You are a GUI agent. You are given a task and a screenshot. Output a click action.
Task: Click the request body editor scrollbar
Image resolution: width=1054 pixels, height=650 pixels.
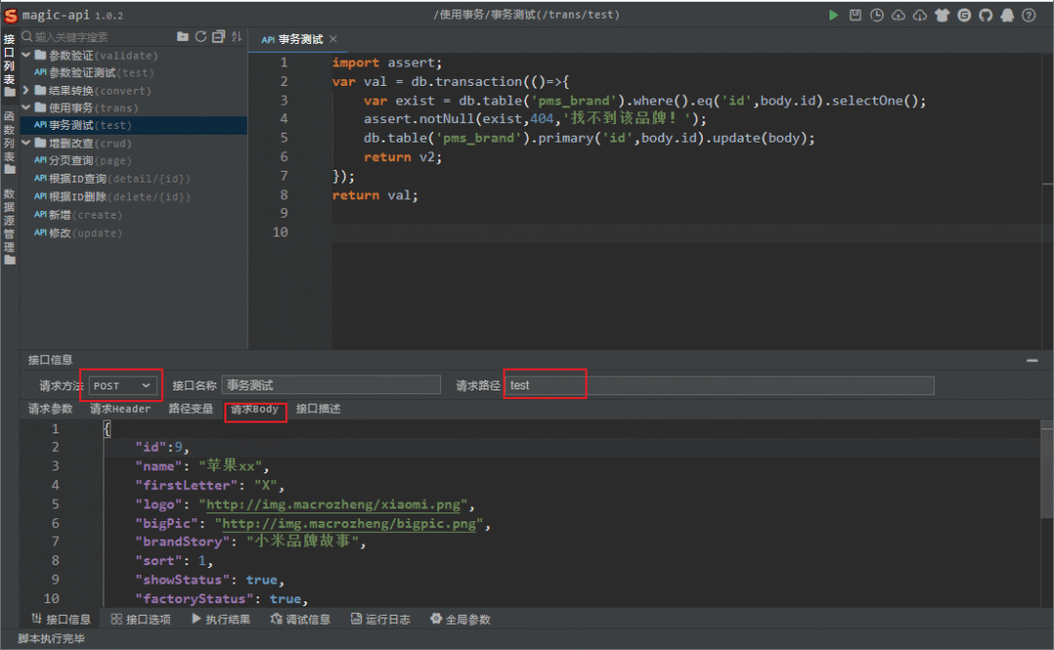click(1046, 470)
